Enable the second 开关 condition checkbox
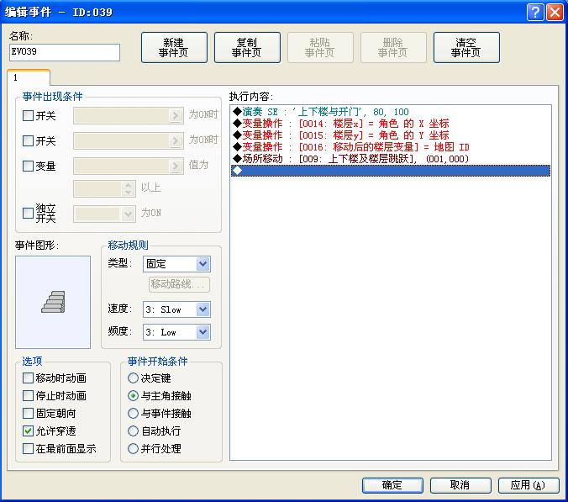Viewport: 568px width, 502px height. (x=28, y=140)
